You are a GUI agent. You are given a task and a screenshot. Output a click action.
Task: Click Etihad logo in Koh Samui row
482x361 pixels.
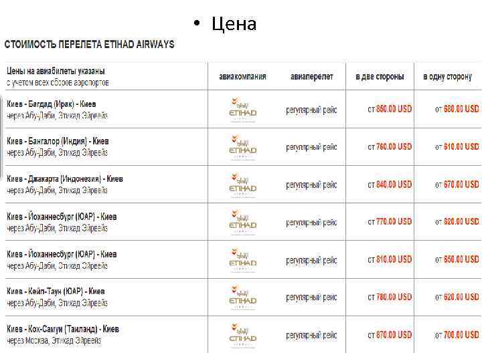coord(242,334)
